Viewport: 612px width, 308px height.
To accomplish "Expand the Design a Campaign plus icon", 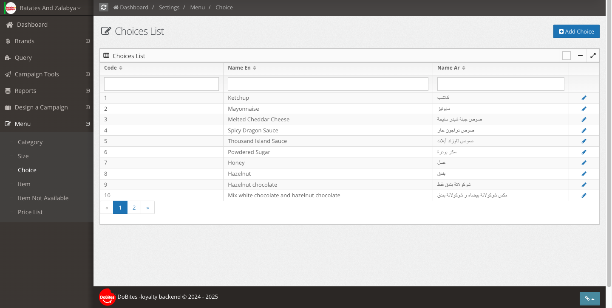I will tap(88, 107).
